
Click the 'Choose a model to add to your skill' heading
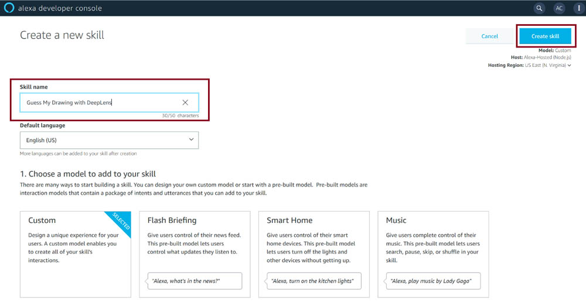coord(88,174)
